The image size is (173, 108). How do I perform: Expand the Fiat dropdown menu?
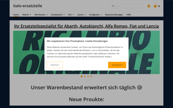click(x=71, y=15)
